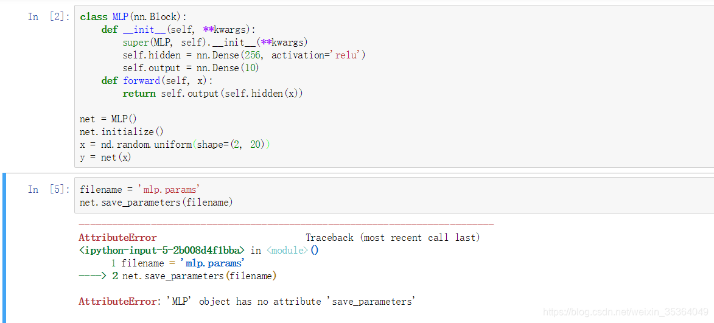Click the blue selected-cell bar on the left

[x=4, y=248]
